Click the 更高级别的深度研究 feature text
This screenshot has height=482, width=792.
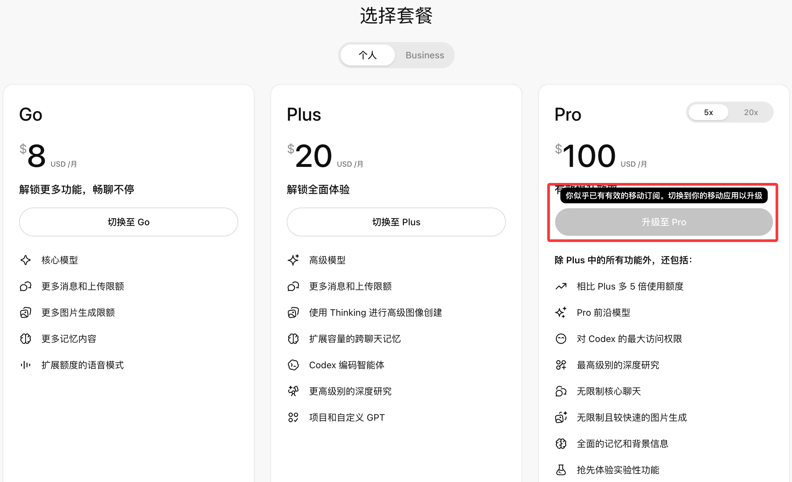pyautogui.click(x=350, y=391)
